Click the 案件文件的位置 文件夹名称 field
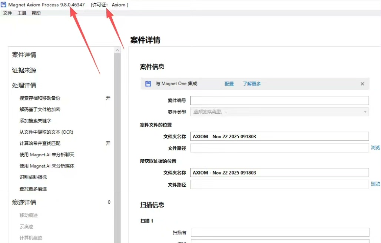 (279, 136)
